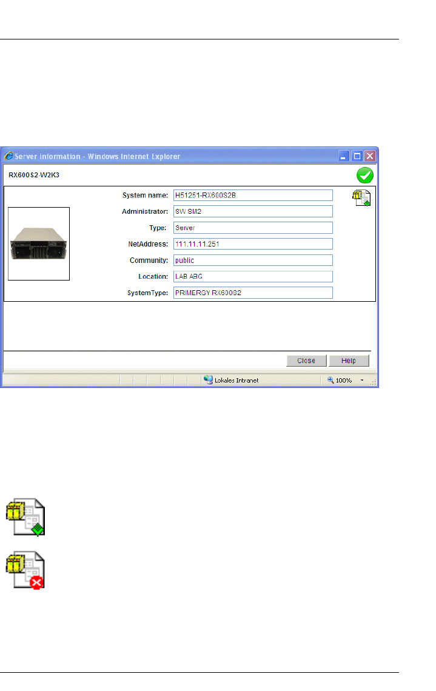Close the Server information window with X
436x691 pixels.
pos(370,156)
